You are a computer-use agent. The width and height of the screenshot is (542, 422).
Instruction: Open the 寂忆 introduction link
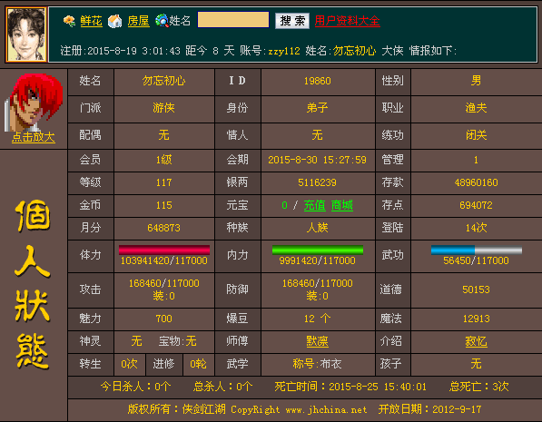[476, 341]
